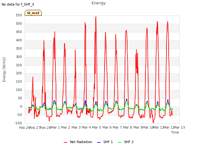
Task: Click the -50 y-axis tick label
Action: [19, 115]
